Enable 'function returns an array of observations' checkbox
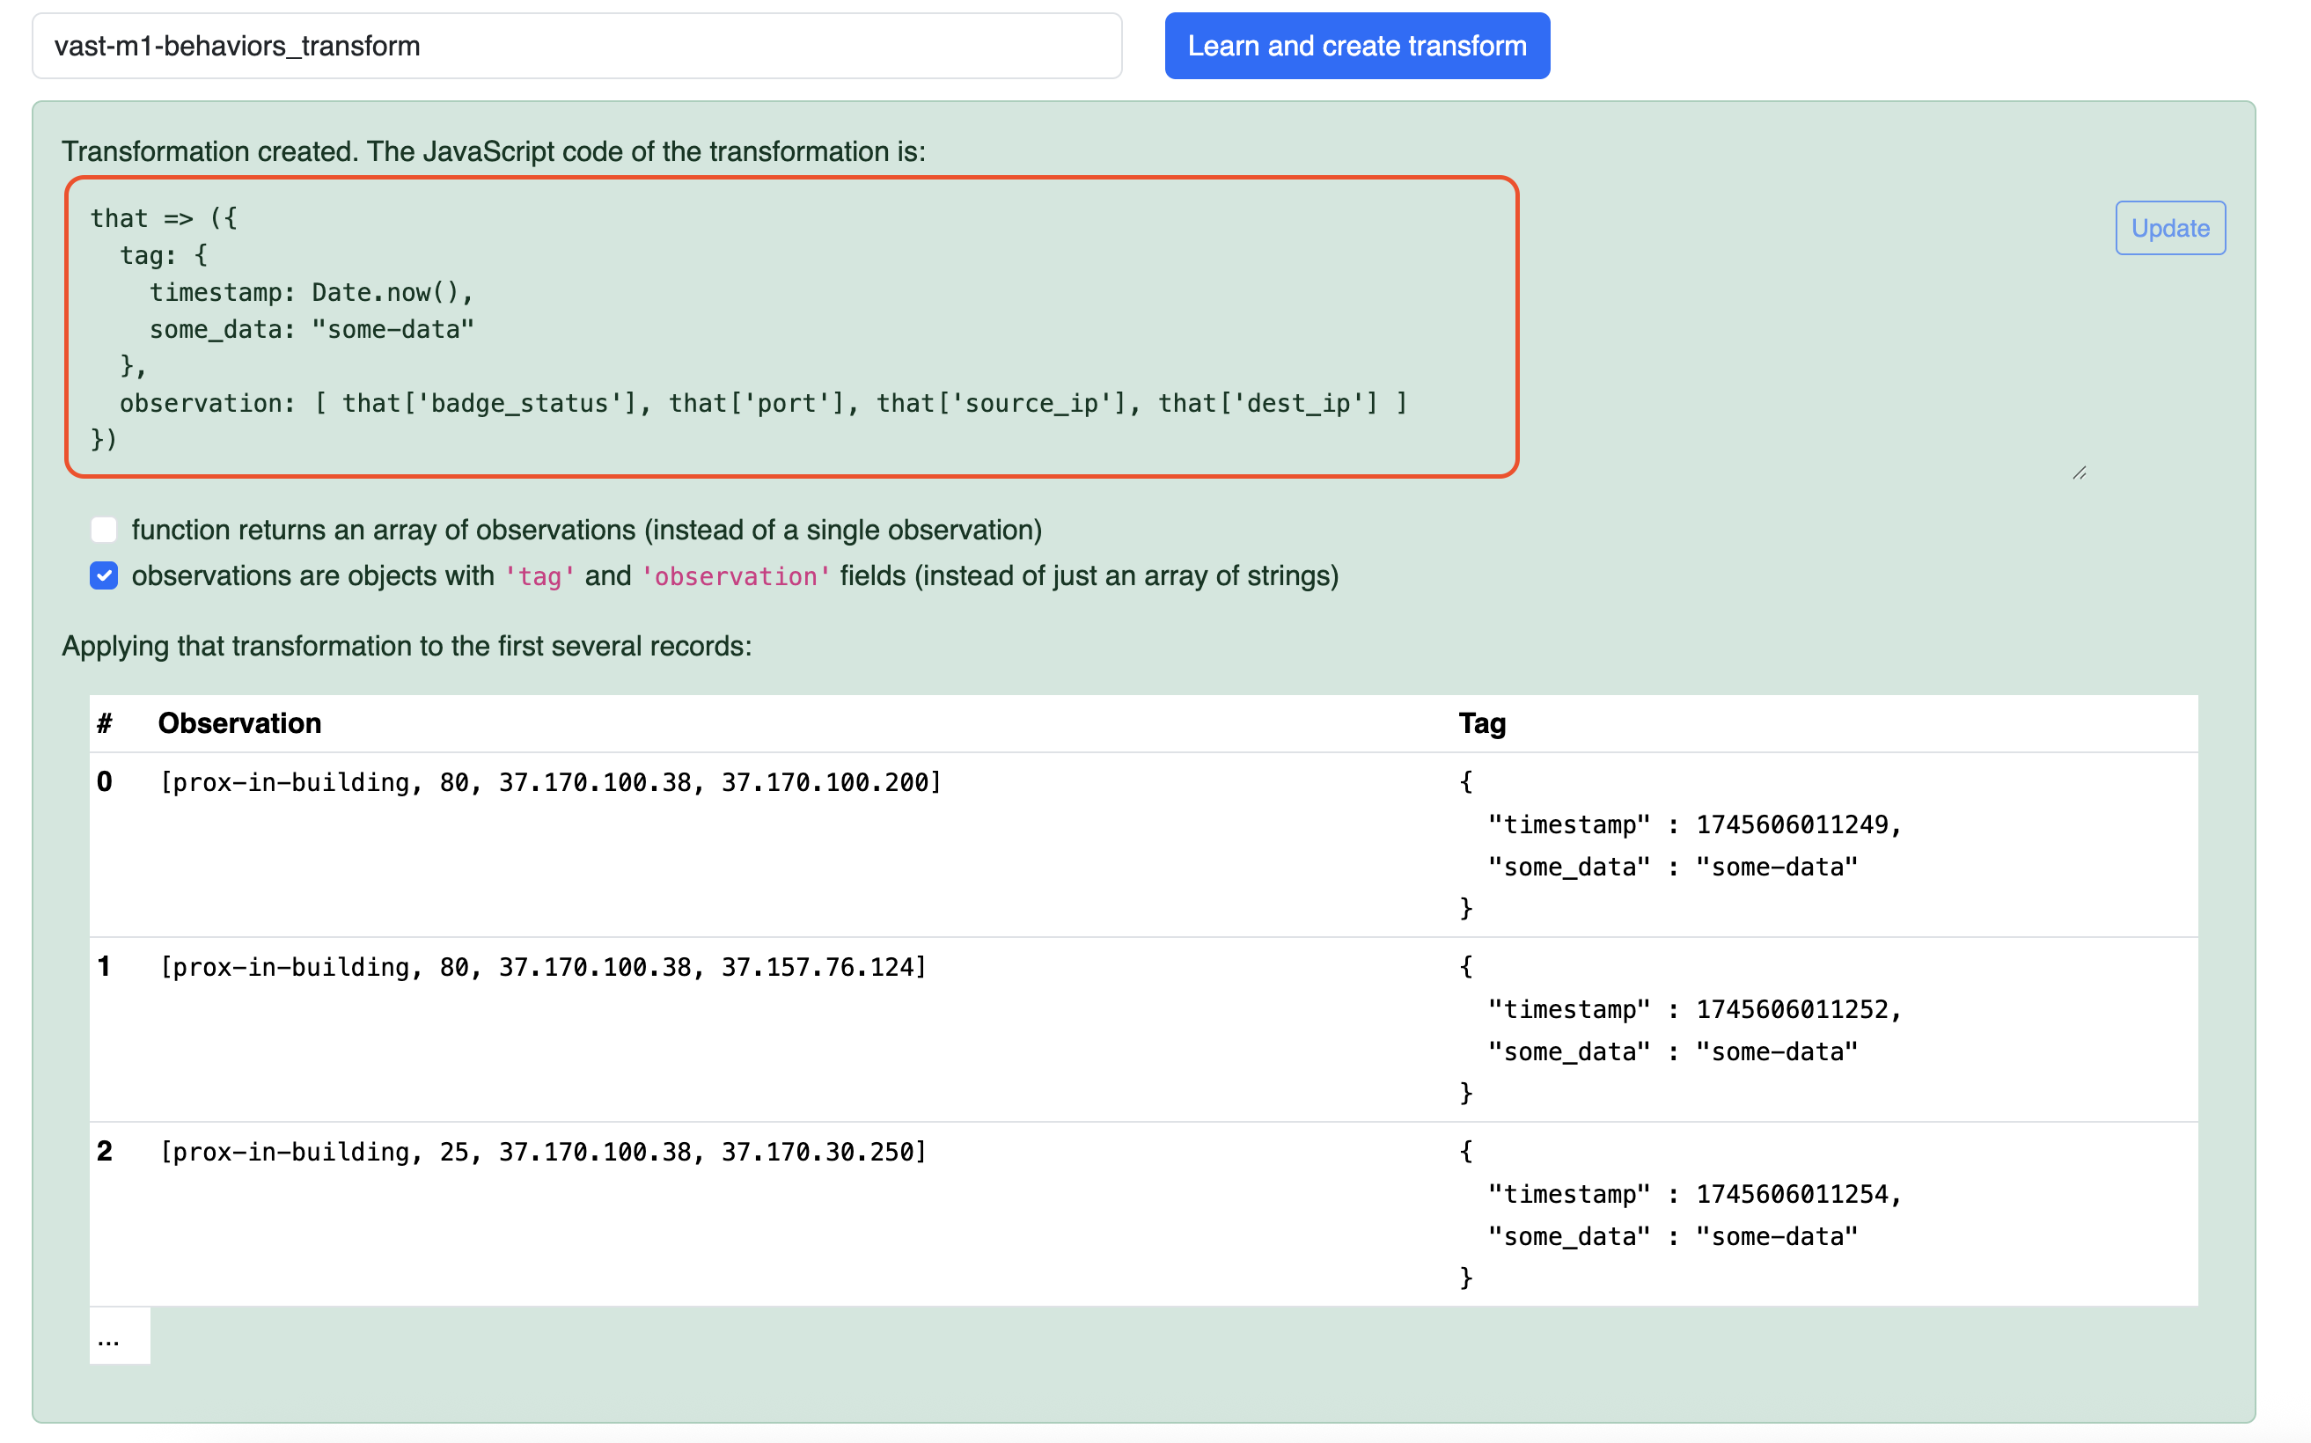 click(104, 530)
